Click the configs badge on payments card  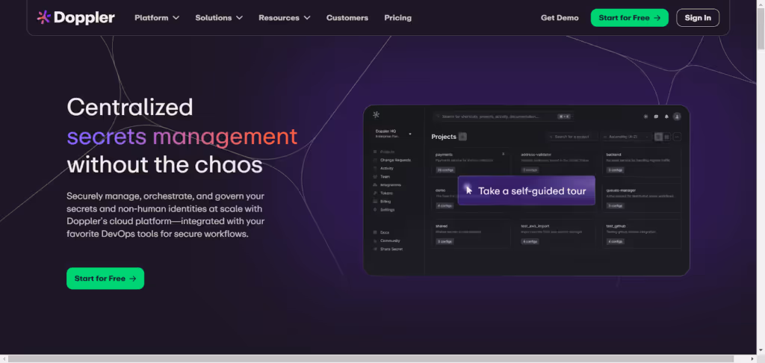[445, 170]
